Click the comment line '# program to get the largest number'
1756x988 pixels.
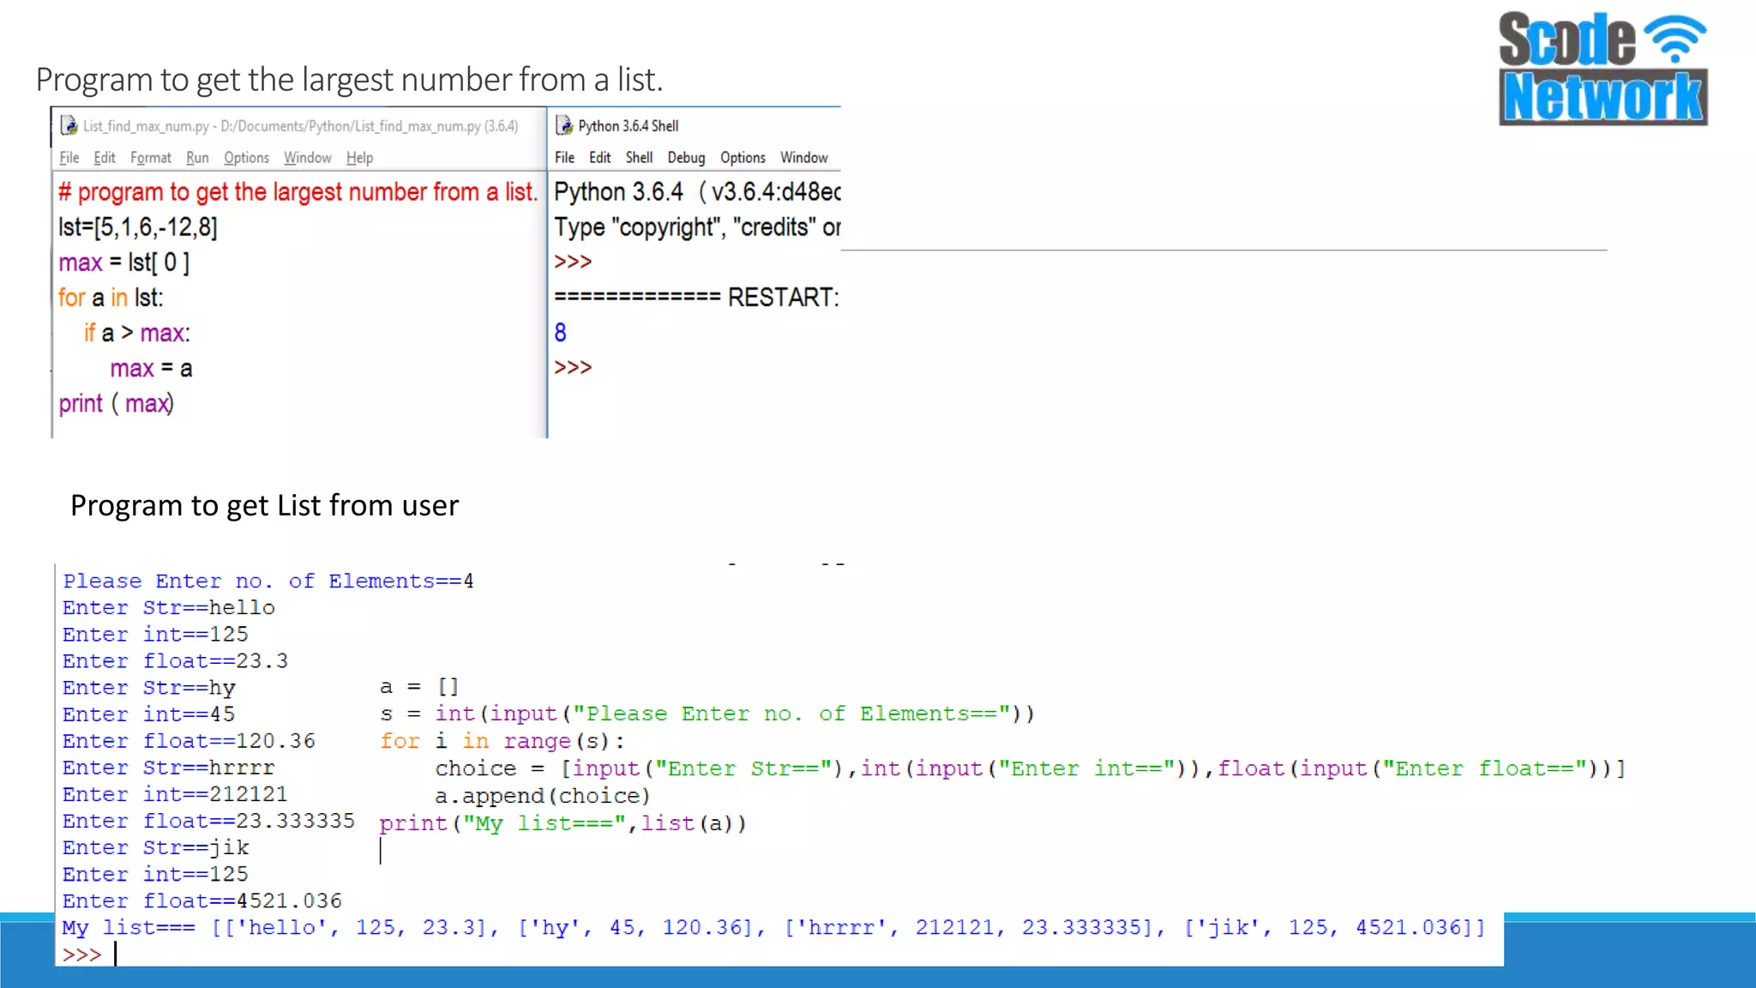pos(298,192)
